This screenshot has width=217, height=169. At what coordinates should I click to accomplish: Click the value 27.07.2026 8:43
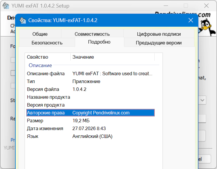(x=89, y=128)
